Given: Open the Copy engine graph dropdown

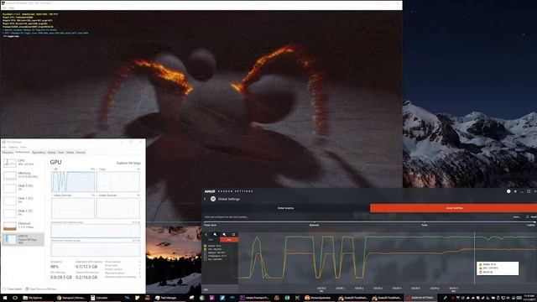Looking at the screenshot, I should point(102,169).
